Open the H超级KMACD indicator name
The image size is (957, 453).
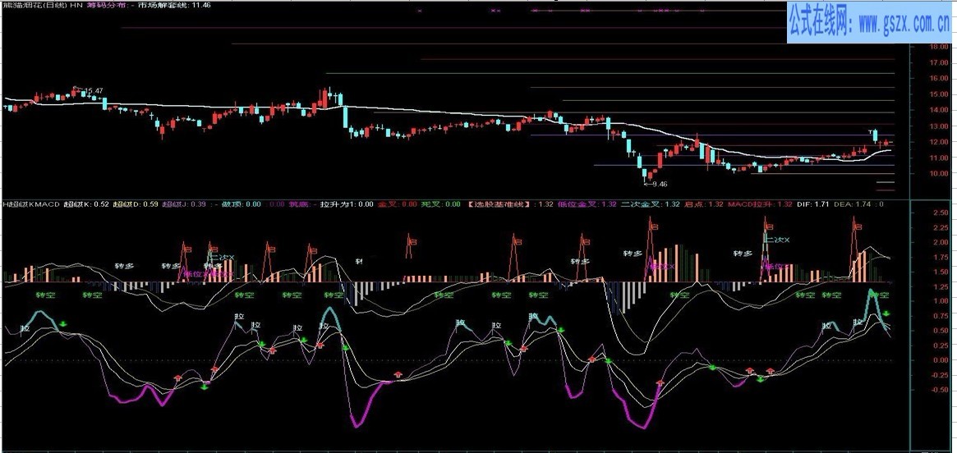[x=31, y=204]
